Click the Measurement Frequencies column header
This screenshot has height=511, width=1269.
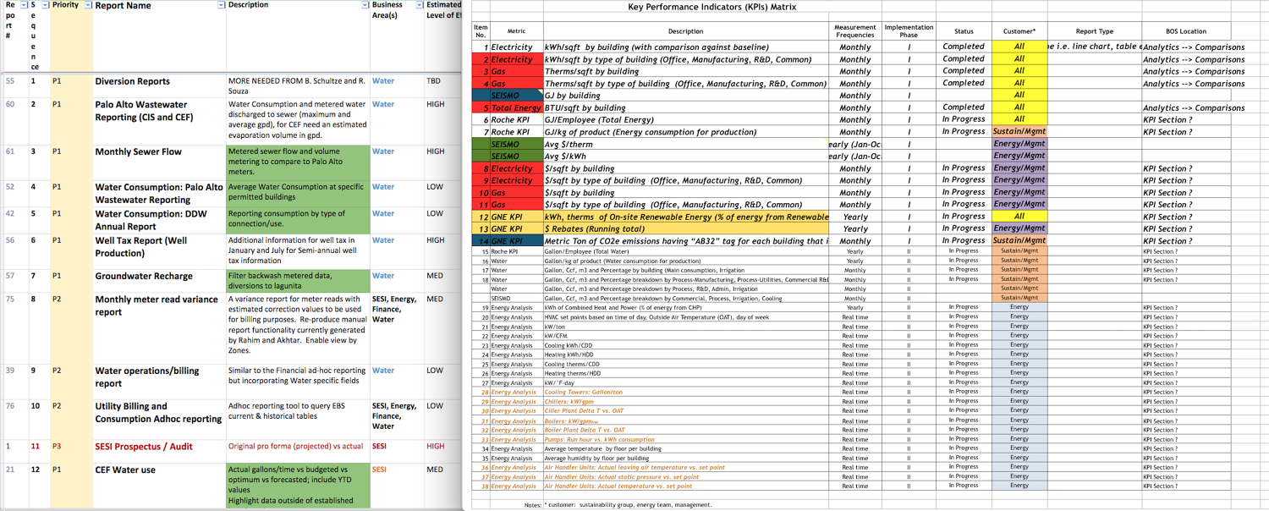point(854,31)
